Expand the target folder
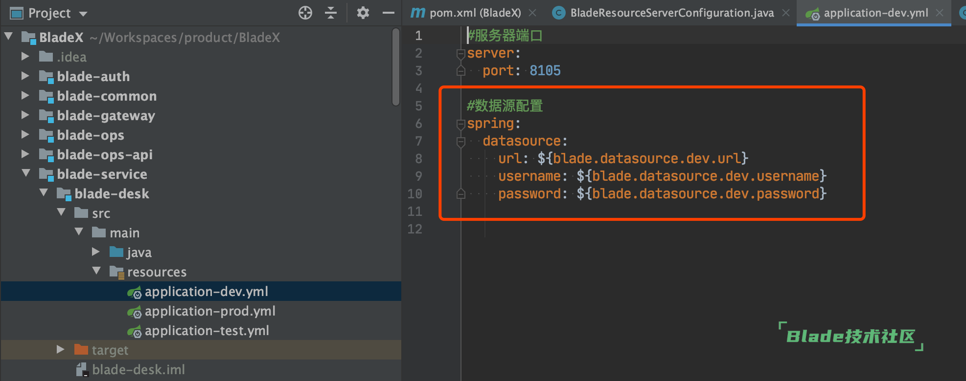Image resolution: width=966 pixels, height=381 pixels. coord(61,349)
